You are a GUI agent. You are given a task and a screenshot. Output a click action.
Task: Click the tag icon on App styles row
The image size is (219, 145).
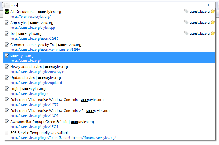(x=186, y=22)
